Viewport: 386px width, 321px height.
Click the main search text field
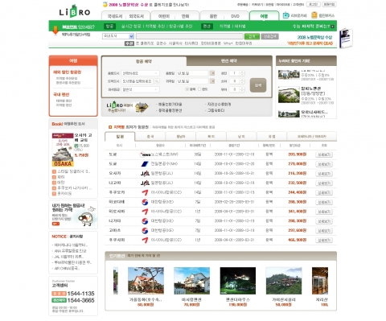[190, 36]
